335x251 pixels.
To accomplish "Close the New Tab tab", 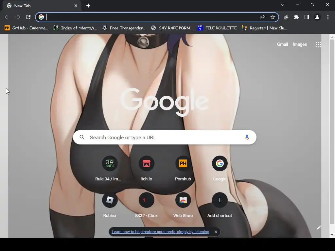I will pyautogui.click(x=76, y=6).
